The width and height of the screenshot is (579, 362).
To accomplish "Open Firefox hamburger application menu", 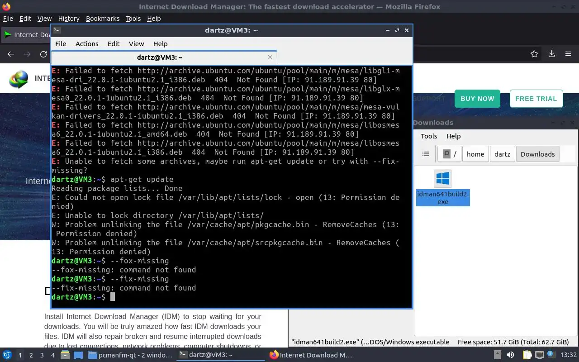I will pyautogui.click(x=568, y=54).
